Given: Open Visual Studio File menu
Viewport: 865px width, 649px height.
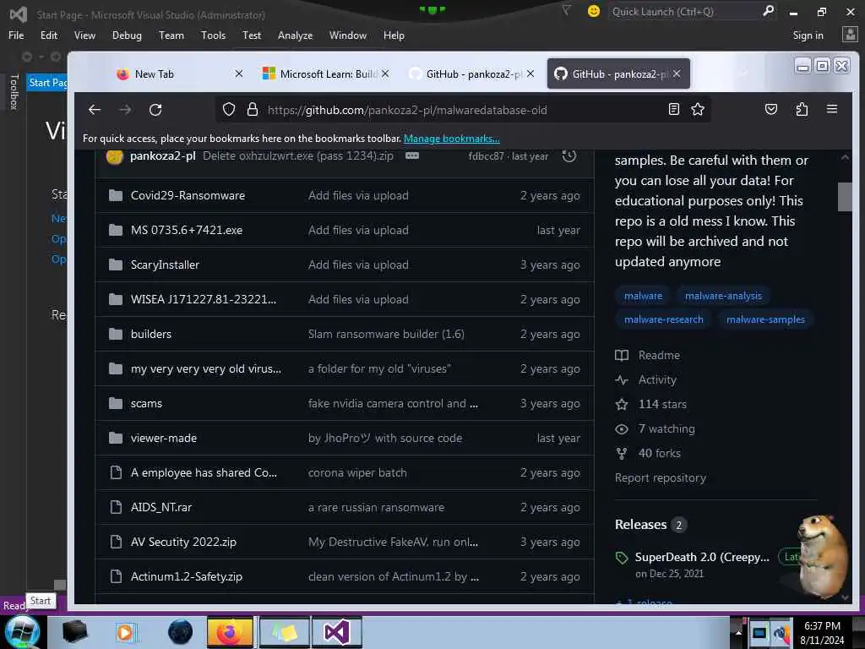Looking at the screenshot, I should 16,35.
